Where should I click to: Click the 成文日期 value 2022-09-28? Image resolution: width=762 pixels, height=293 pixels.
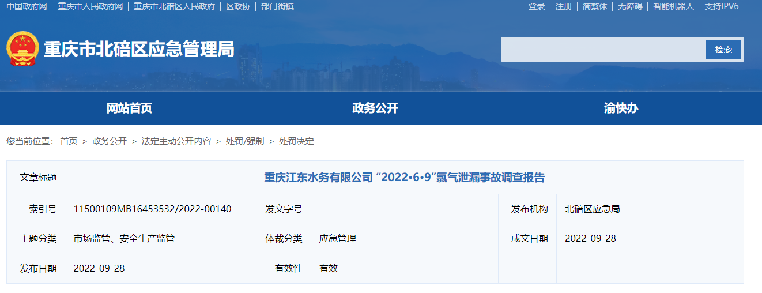click(x=590, y=238)
